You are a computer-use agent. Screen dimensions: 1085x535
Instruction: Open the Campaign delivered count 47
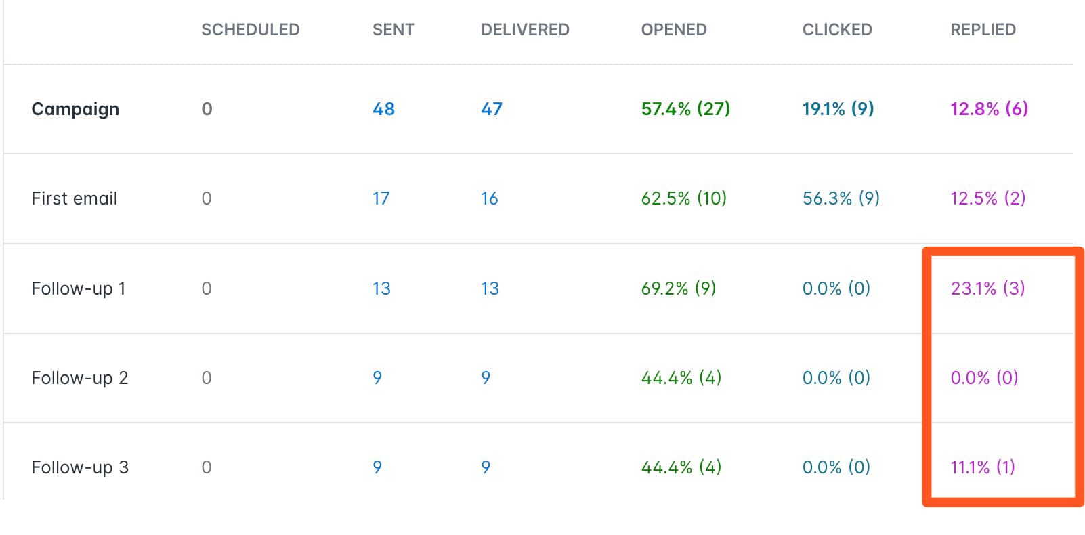491,109
